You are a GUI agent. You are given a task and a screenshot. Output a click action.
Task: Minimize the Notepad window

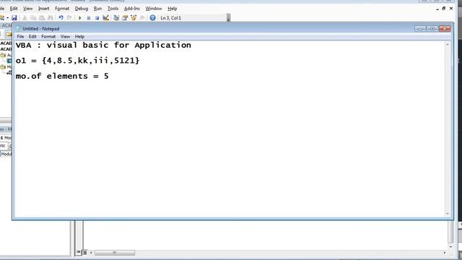click(x=420, y=29)
